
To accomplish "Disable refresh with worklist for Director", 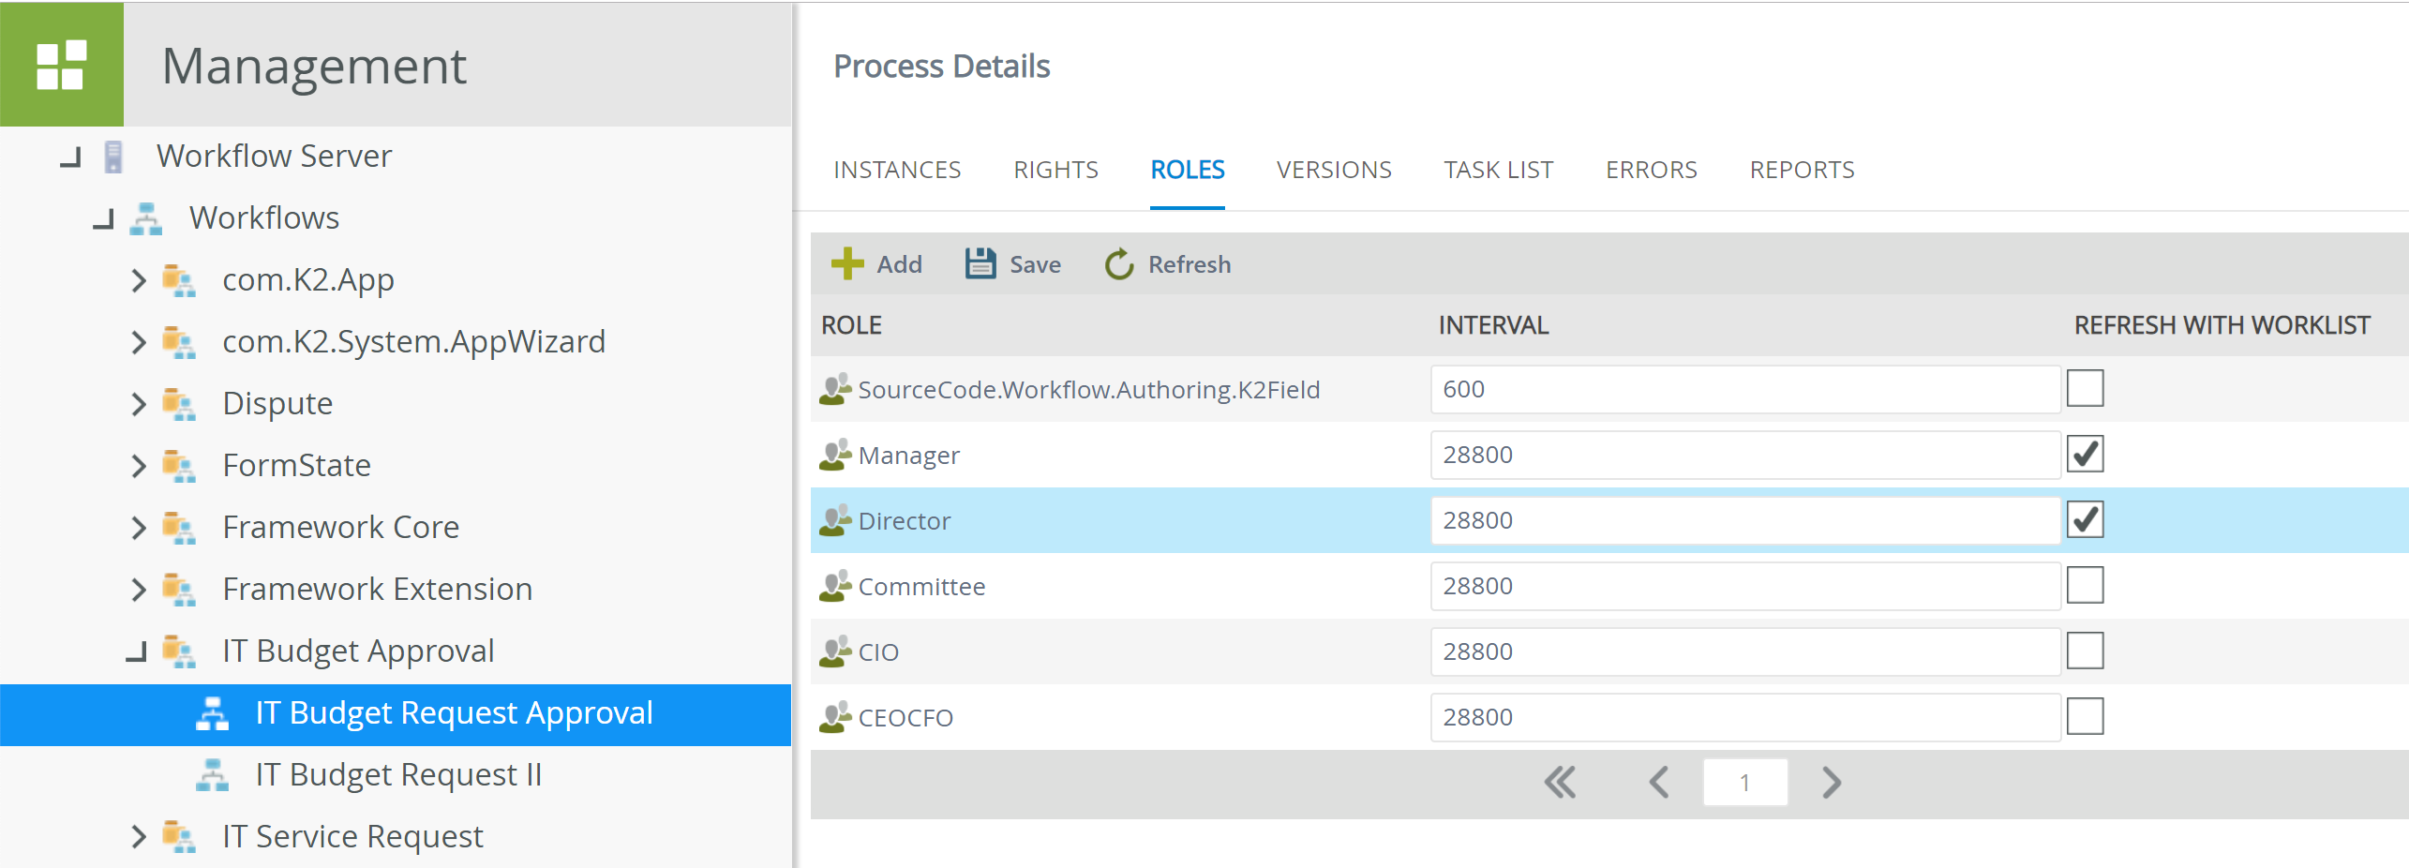I will 2085,518.
